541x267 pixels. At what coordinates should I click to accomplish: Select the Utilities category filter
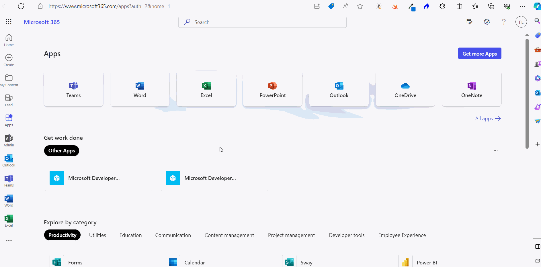pyautogui.click(x=97, y=235)
